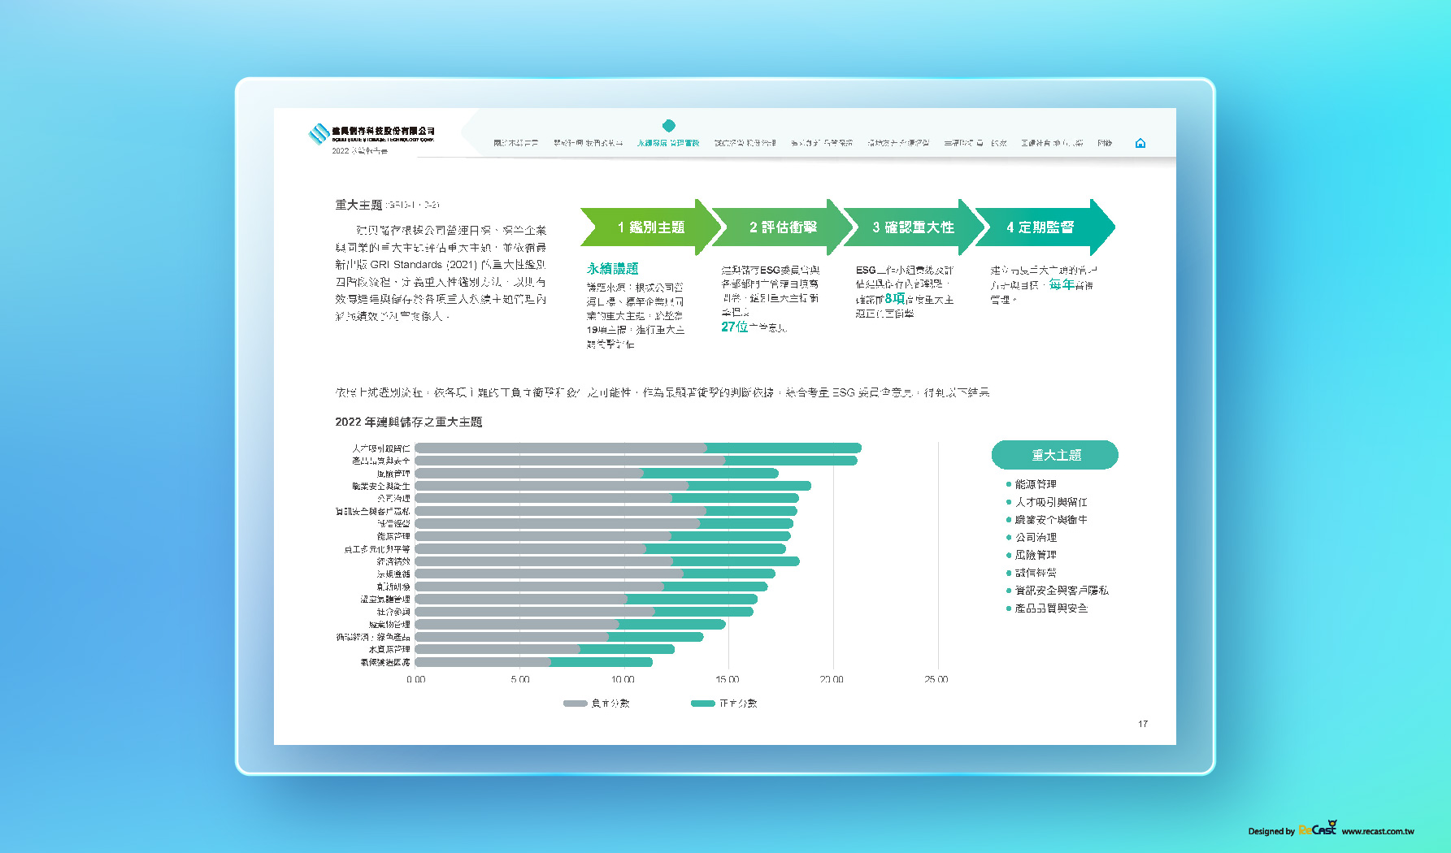Viewport: 1451px width, 853px height.
Task: Open the 附錄 navigation tab
Action: [1104, 143]
